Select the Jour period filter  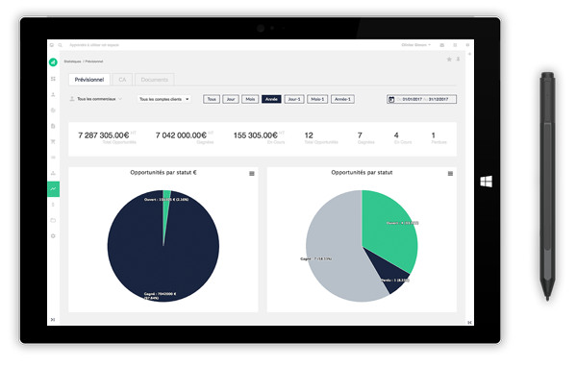click(x=231, y=99)
